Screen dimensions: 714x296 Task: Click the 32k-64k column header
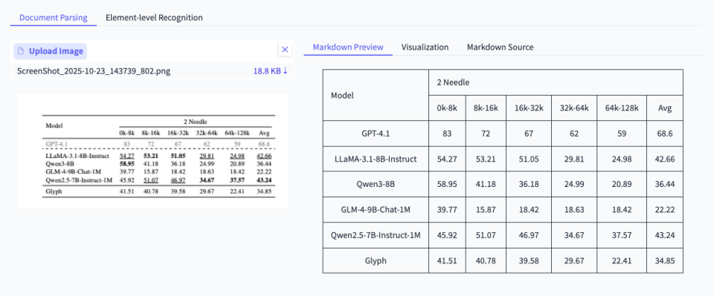click(573, 108)
